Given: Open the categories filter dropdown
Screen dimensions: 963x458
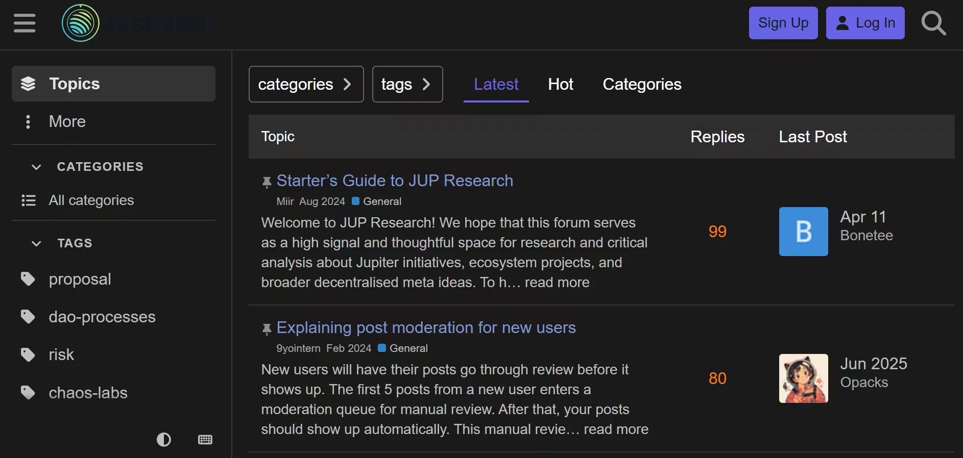Looking at the screenshot, I should point(306,84).
